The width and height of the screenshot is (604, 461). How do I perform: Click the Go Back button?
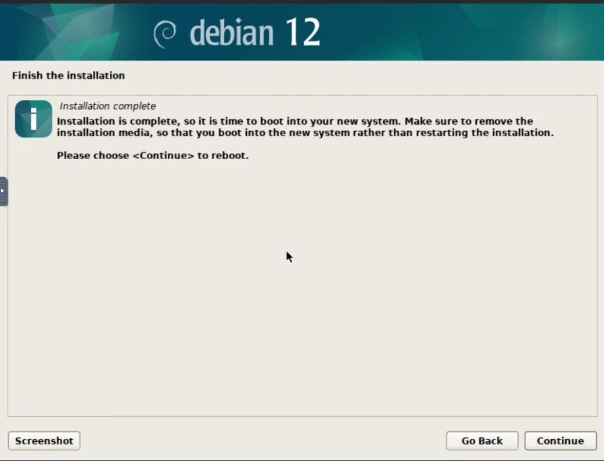pyautogui.click(x=482, y=441)
